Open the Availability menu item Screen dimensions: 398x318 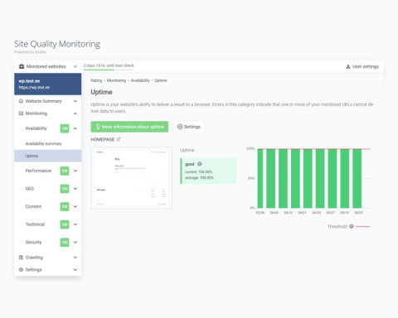[x=36, y=128]
